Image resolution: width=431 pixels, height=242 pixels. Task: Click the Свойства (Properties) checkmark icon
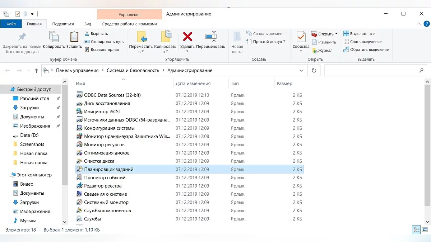pyautogui.click(x=301, y=37)
